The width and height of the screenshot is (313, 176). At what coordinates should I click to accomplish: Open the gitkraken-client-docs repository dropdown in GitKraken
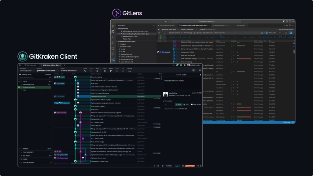(46, 71)
